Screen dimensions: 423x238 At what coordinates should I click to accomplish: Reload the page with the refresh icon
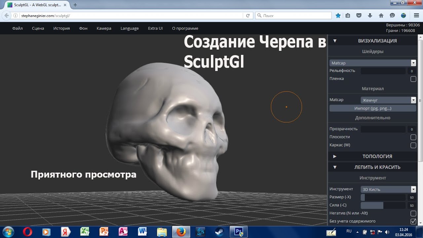click(248, 16)
